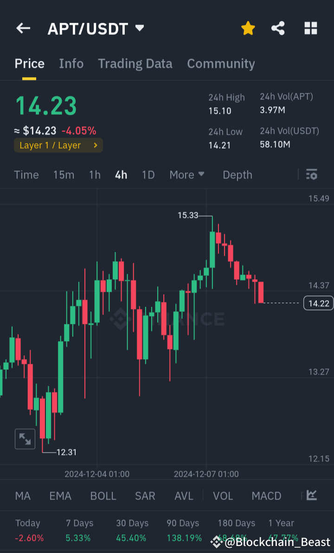Screen dimensions: 334x553
Task: Open the Info tab
Action: (x=71, y=64)
